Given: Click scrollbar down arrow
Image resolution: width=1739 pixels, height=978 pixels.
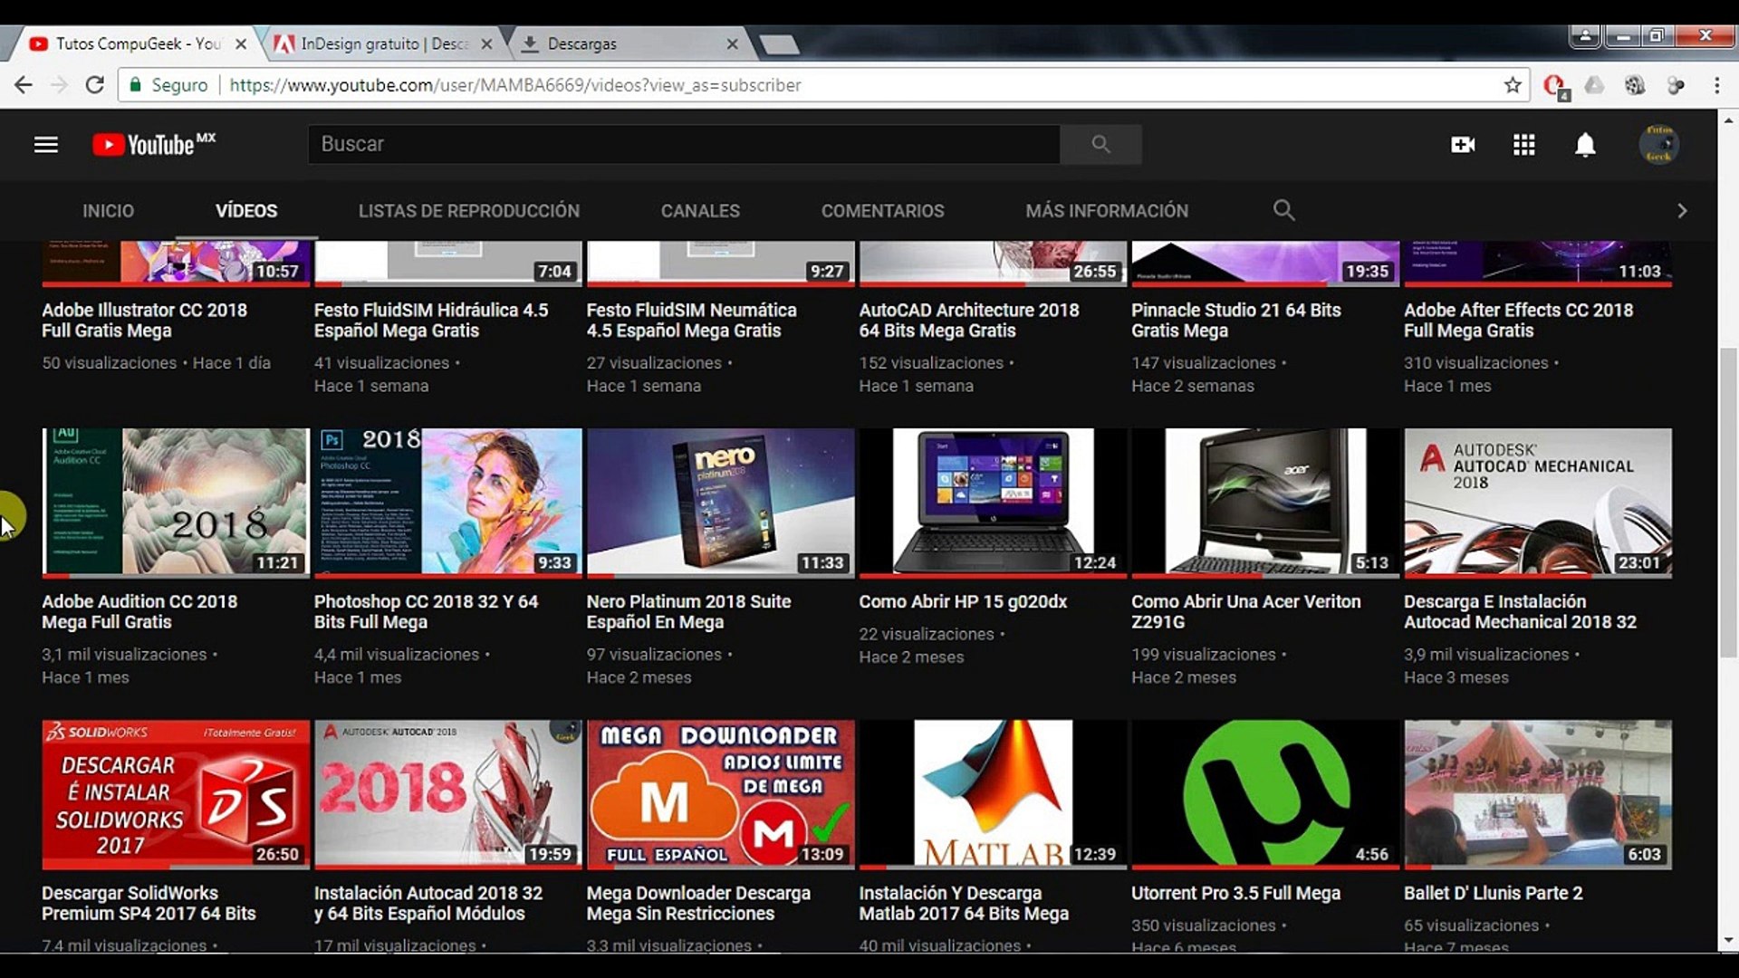Looking at the screenshot, I should (1728, 941).
